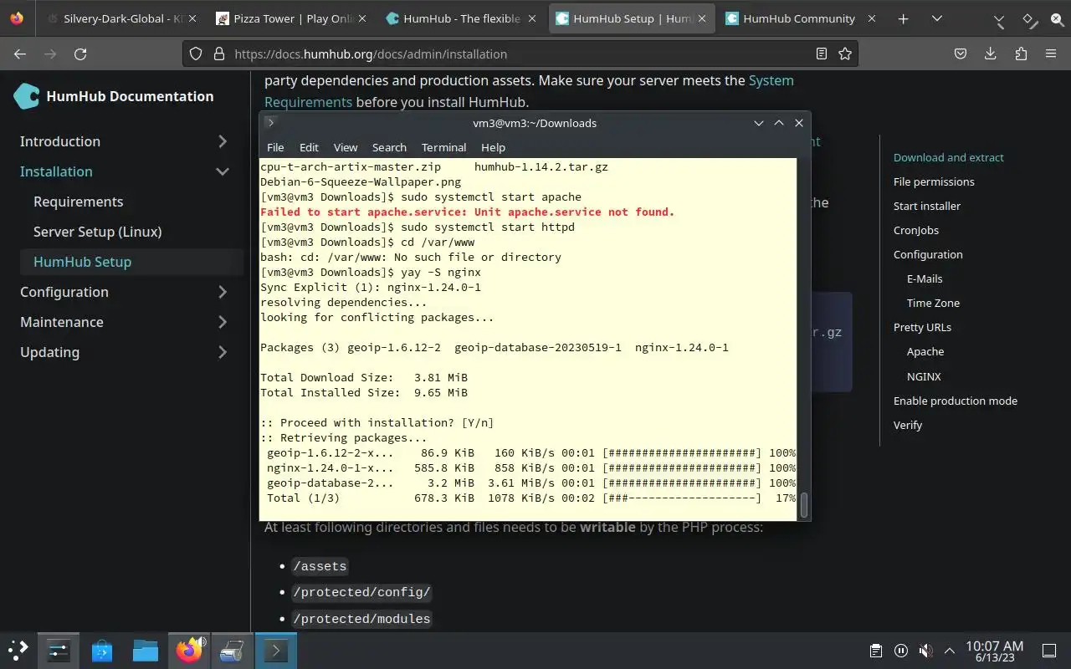Jump to Pretty URLs section
Screen dimensions: 1071x669
pyautogui.click(x=922, y=327)
